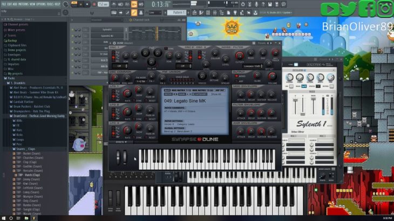Open the mixer icon

pyautogui.click(x=215, y=12)
